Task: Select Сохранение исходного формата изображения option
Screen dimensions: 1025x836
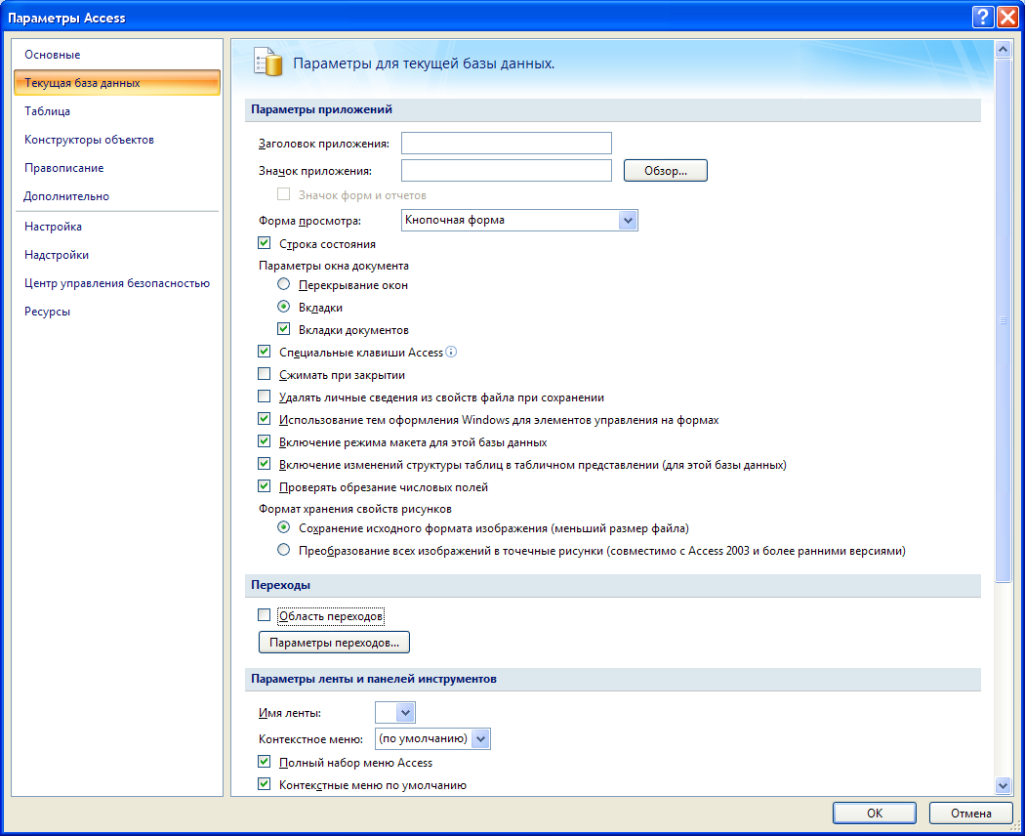Action: pos(284,527)
